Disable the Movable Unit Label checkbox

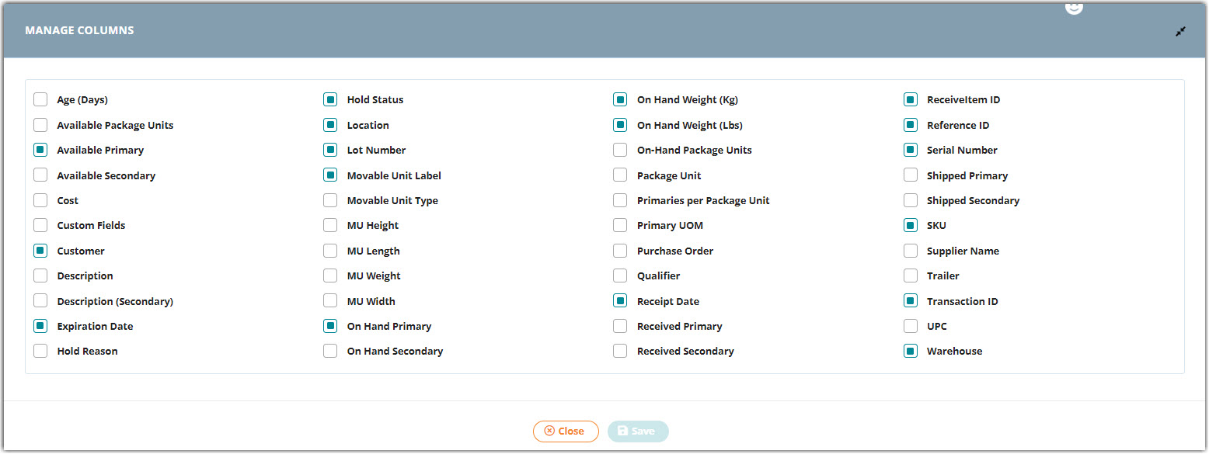[x=330, y=175]
